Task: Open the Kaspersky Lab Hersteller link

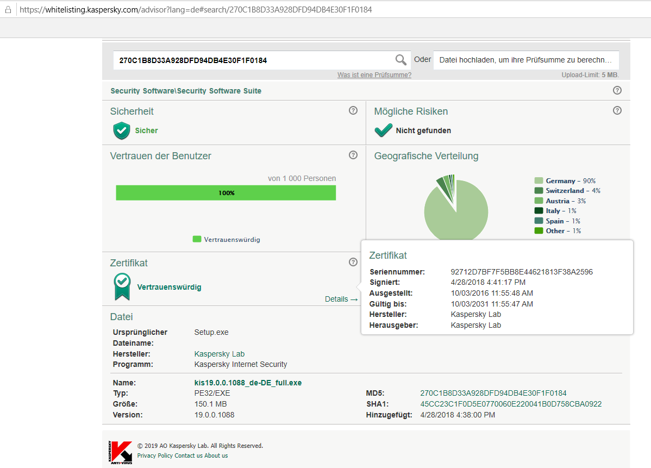Action: pos(219,354)
